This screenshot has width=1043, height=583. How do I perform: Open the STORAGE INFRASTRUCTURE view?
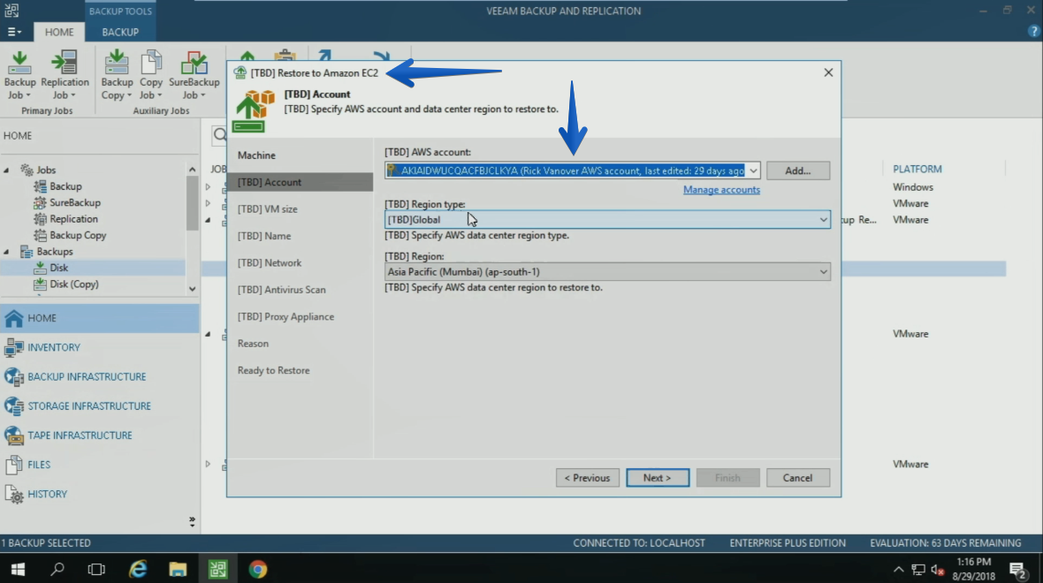coord(100,406)
